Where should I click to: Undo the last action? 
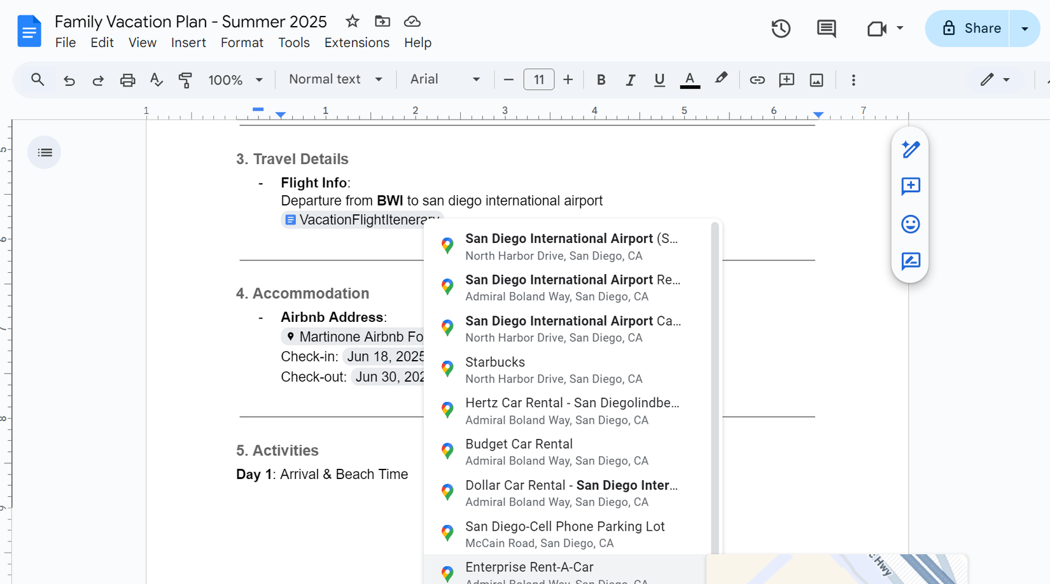pos(69,80)
